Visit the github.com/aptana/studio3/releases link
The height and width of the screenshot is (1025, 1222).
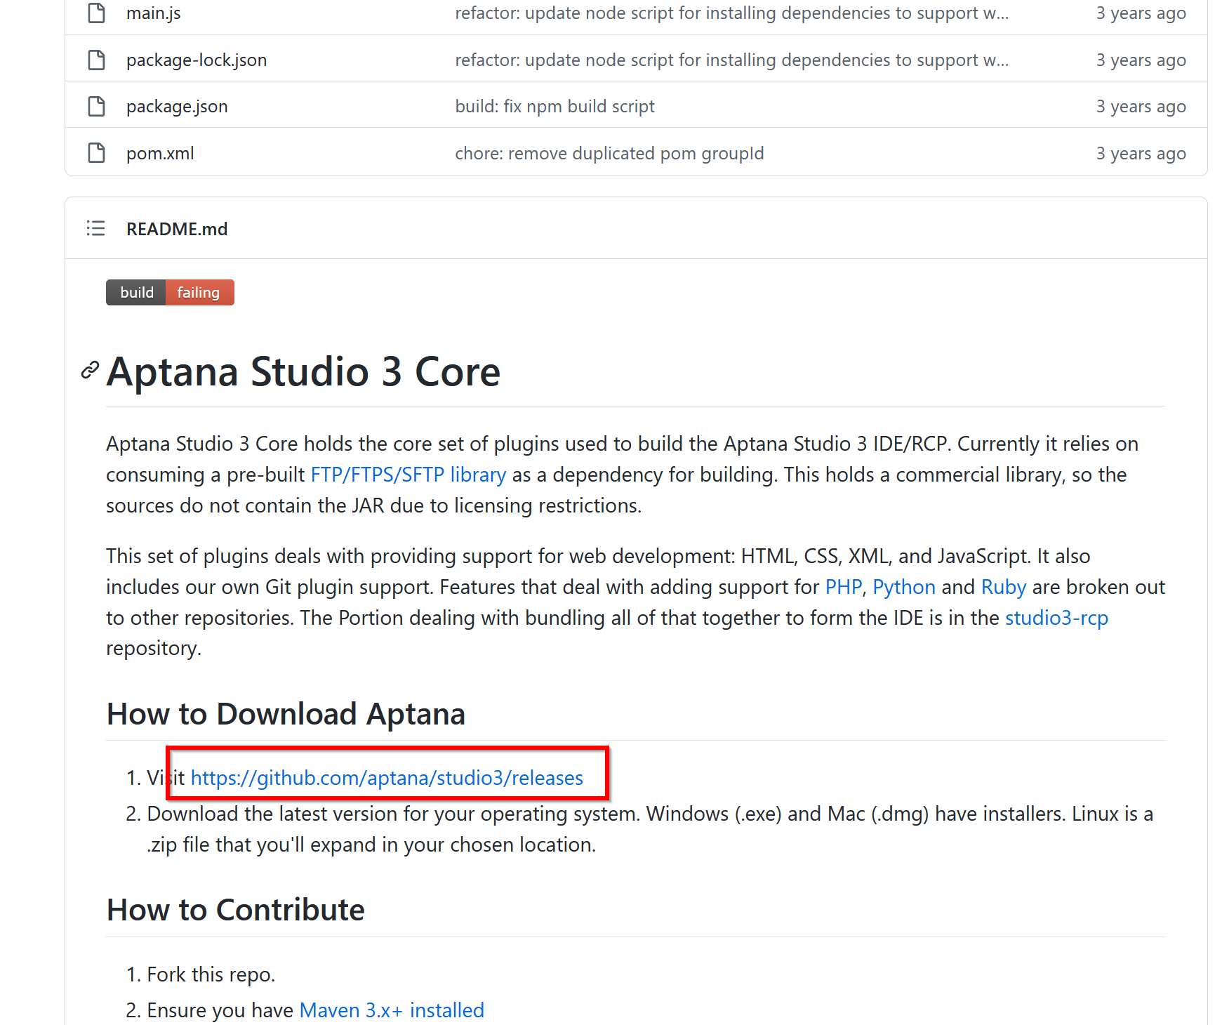coord(387,778)
